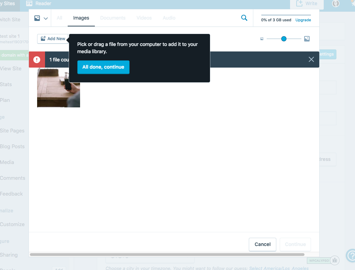Click Switch Site in sidebar

[x=10, y=20]
